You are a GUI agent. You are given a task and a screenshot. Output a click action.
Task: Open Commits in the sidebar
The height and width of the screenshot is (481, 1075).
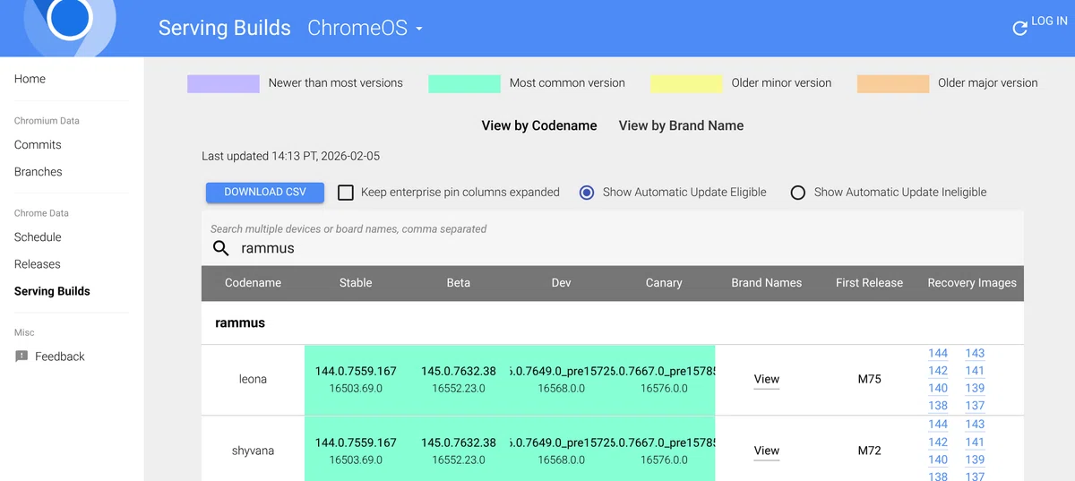tap(38, 144)
